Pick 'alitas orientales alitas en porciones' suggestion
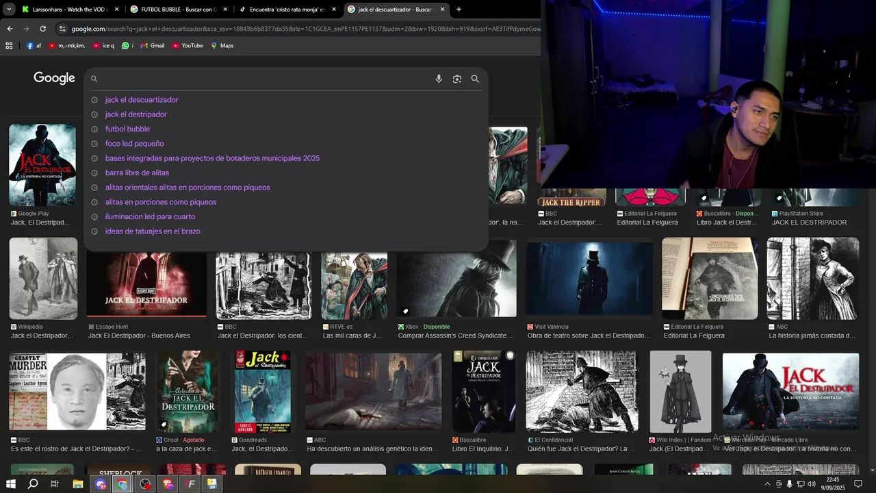 [x=188, y=188]
